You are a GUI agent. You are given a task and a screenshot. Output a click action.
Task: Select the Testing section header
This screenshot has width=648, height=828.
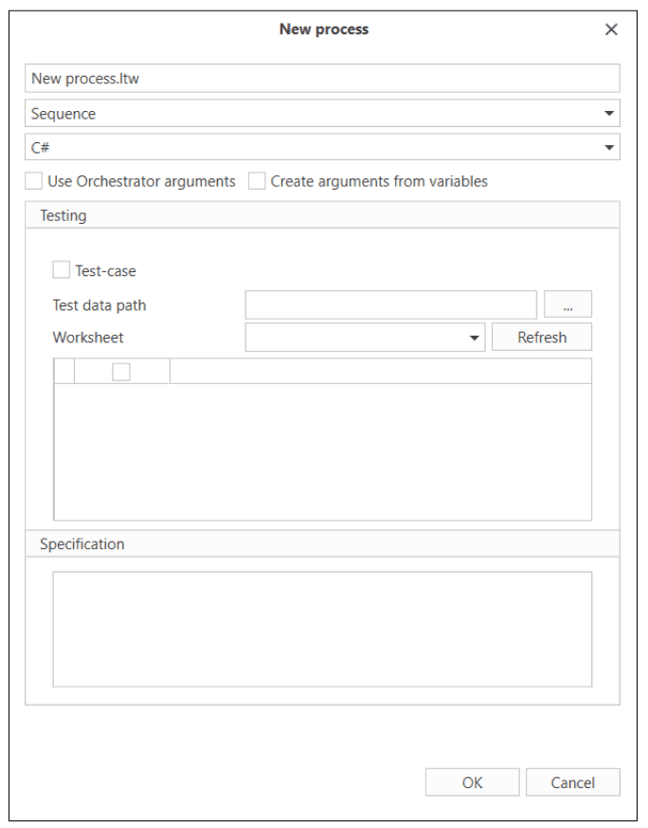click(322, 215)
